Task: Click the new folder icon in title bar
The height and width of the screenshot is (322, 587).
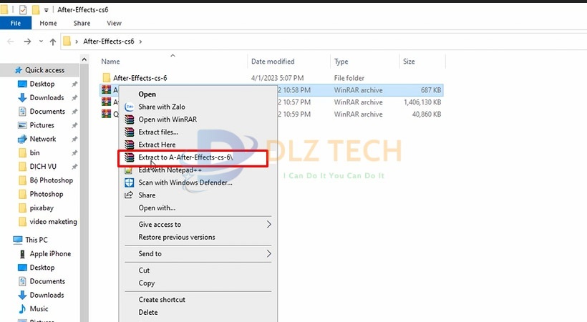Action: coord(36,10)
